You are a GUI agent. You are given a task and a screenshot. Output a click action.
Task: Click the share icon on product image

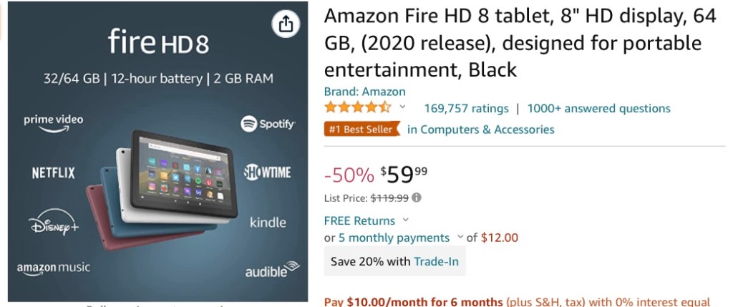click(285, 25)
